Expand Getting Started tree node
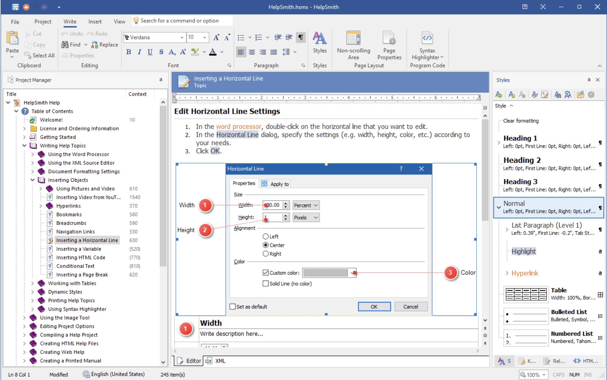The image size is (607, 380). [25, 137]
